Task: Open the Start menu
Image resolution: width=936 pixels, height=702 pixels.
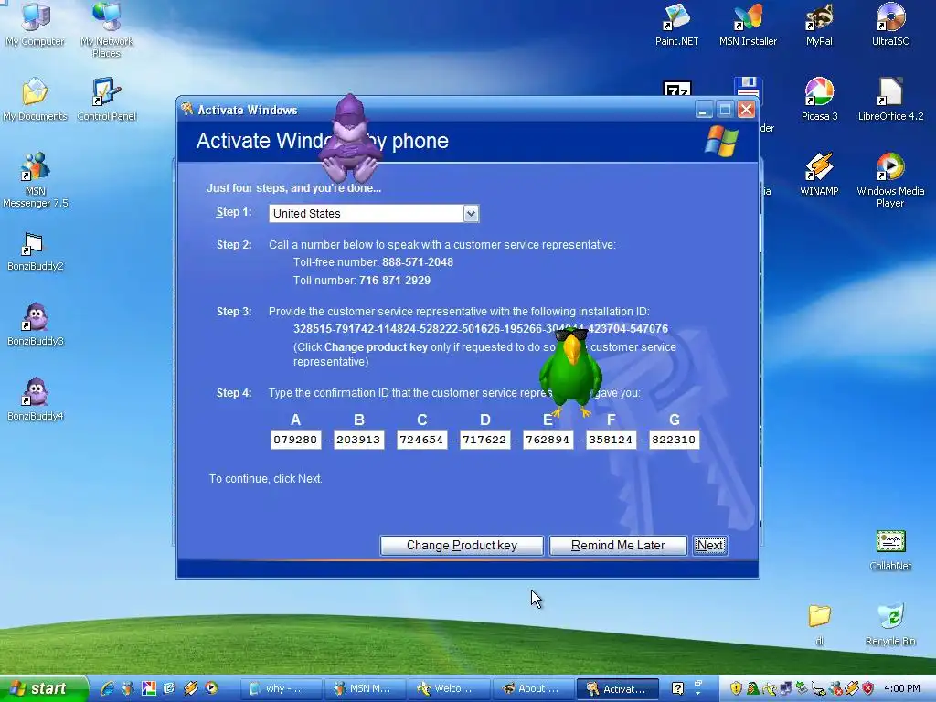Action: 43,688
